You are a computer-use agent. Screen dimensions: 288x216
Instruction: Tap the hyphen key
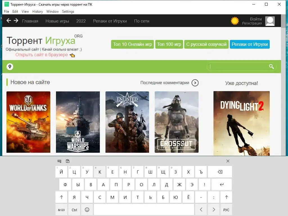(x=201, y=197)
